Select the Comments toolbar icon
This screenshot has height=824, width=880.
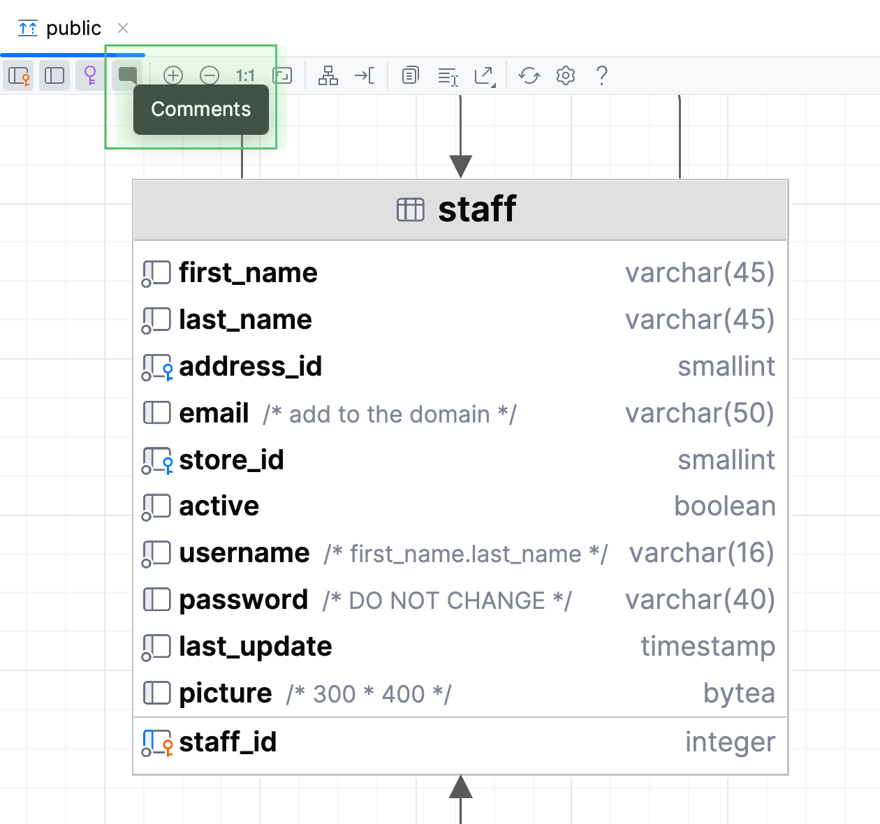click(126, 75)
